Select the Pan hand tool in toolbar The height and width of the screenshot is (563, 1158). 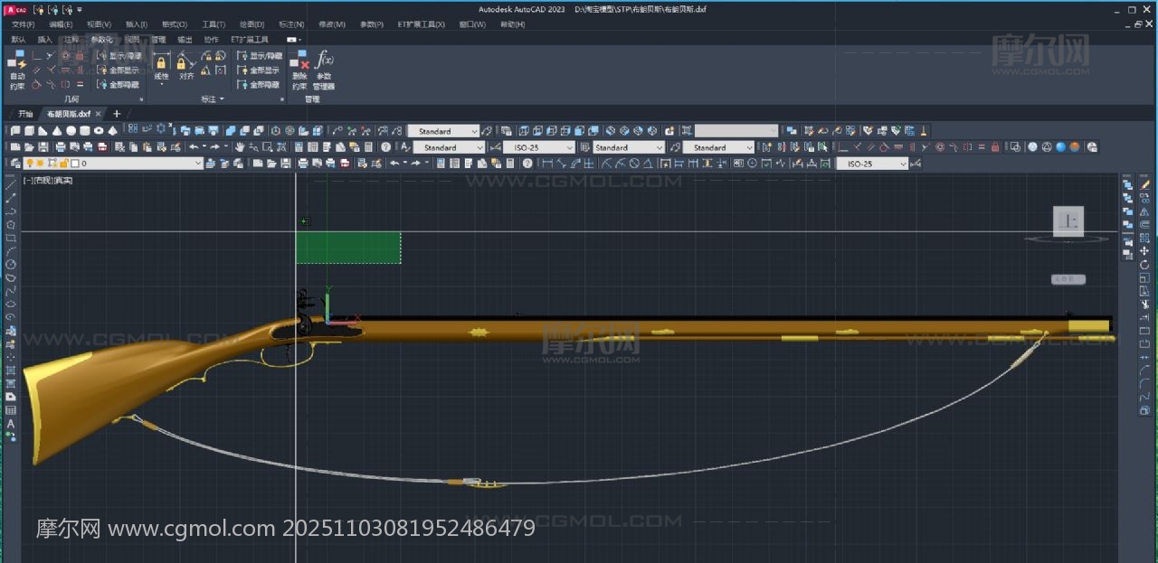pyautogui.click(x=240, y=147)
